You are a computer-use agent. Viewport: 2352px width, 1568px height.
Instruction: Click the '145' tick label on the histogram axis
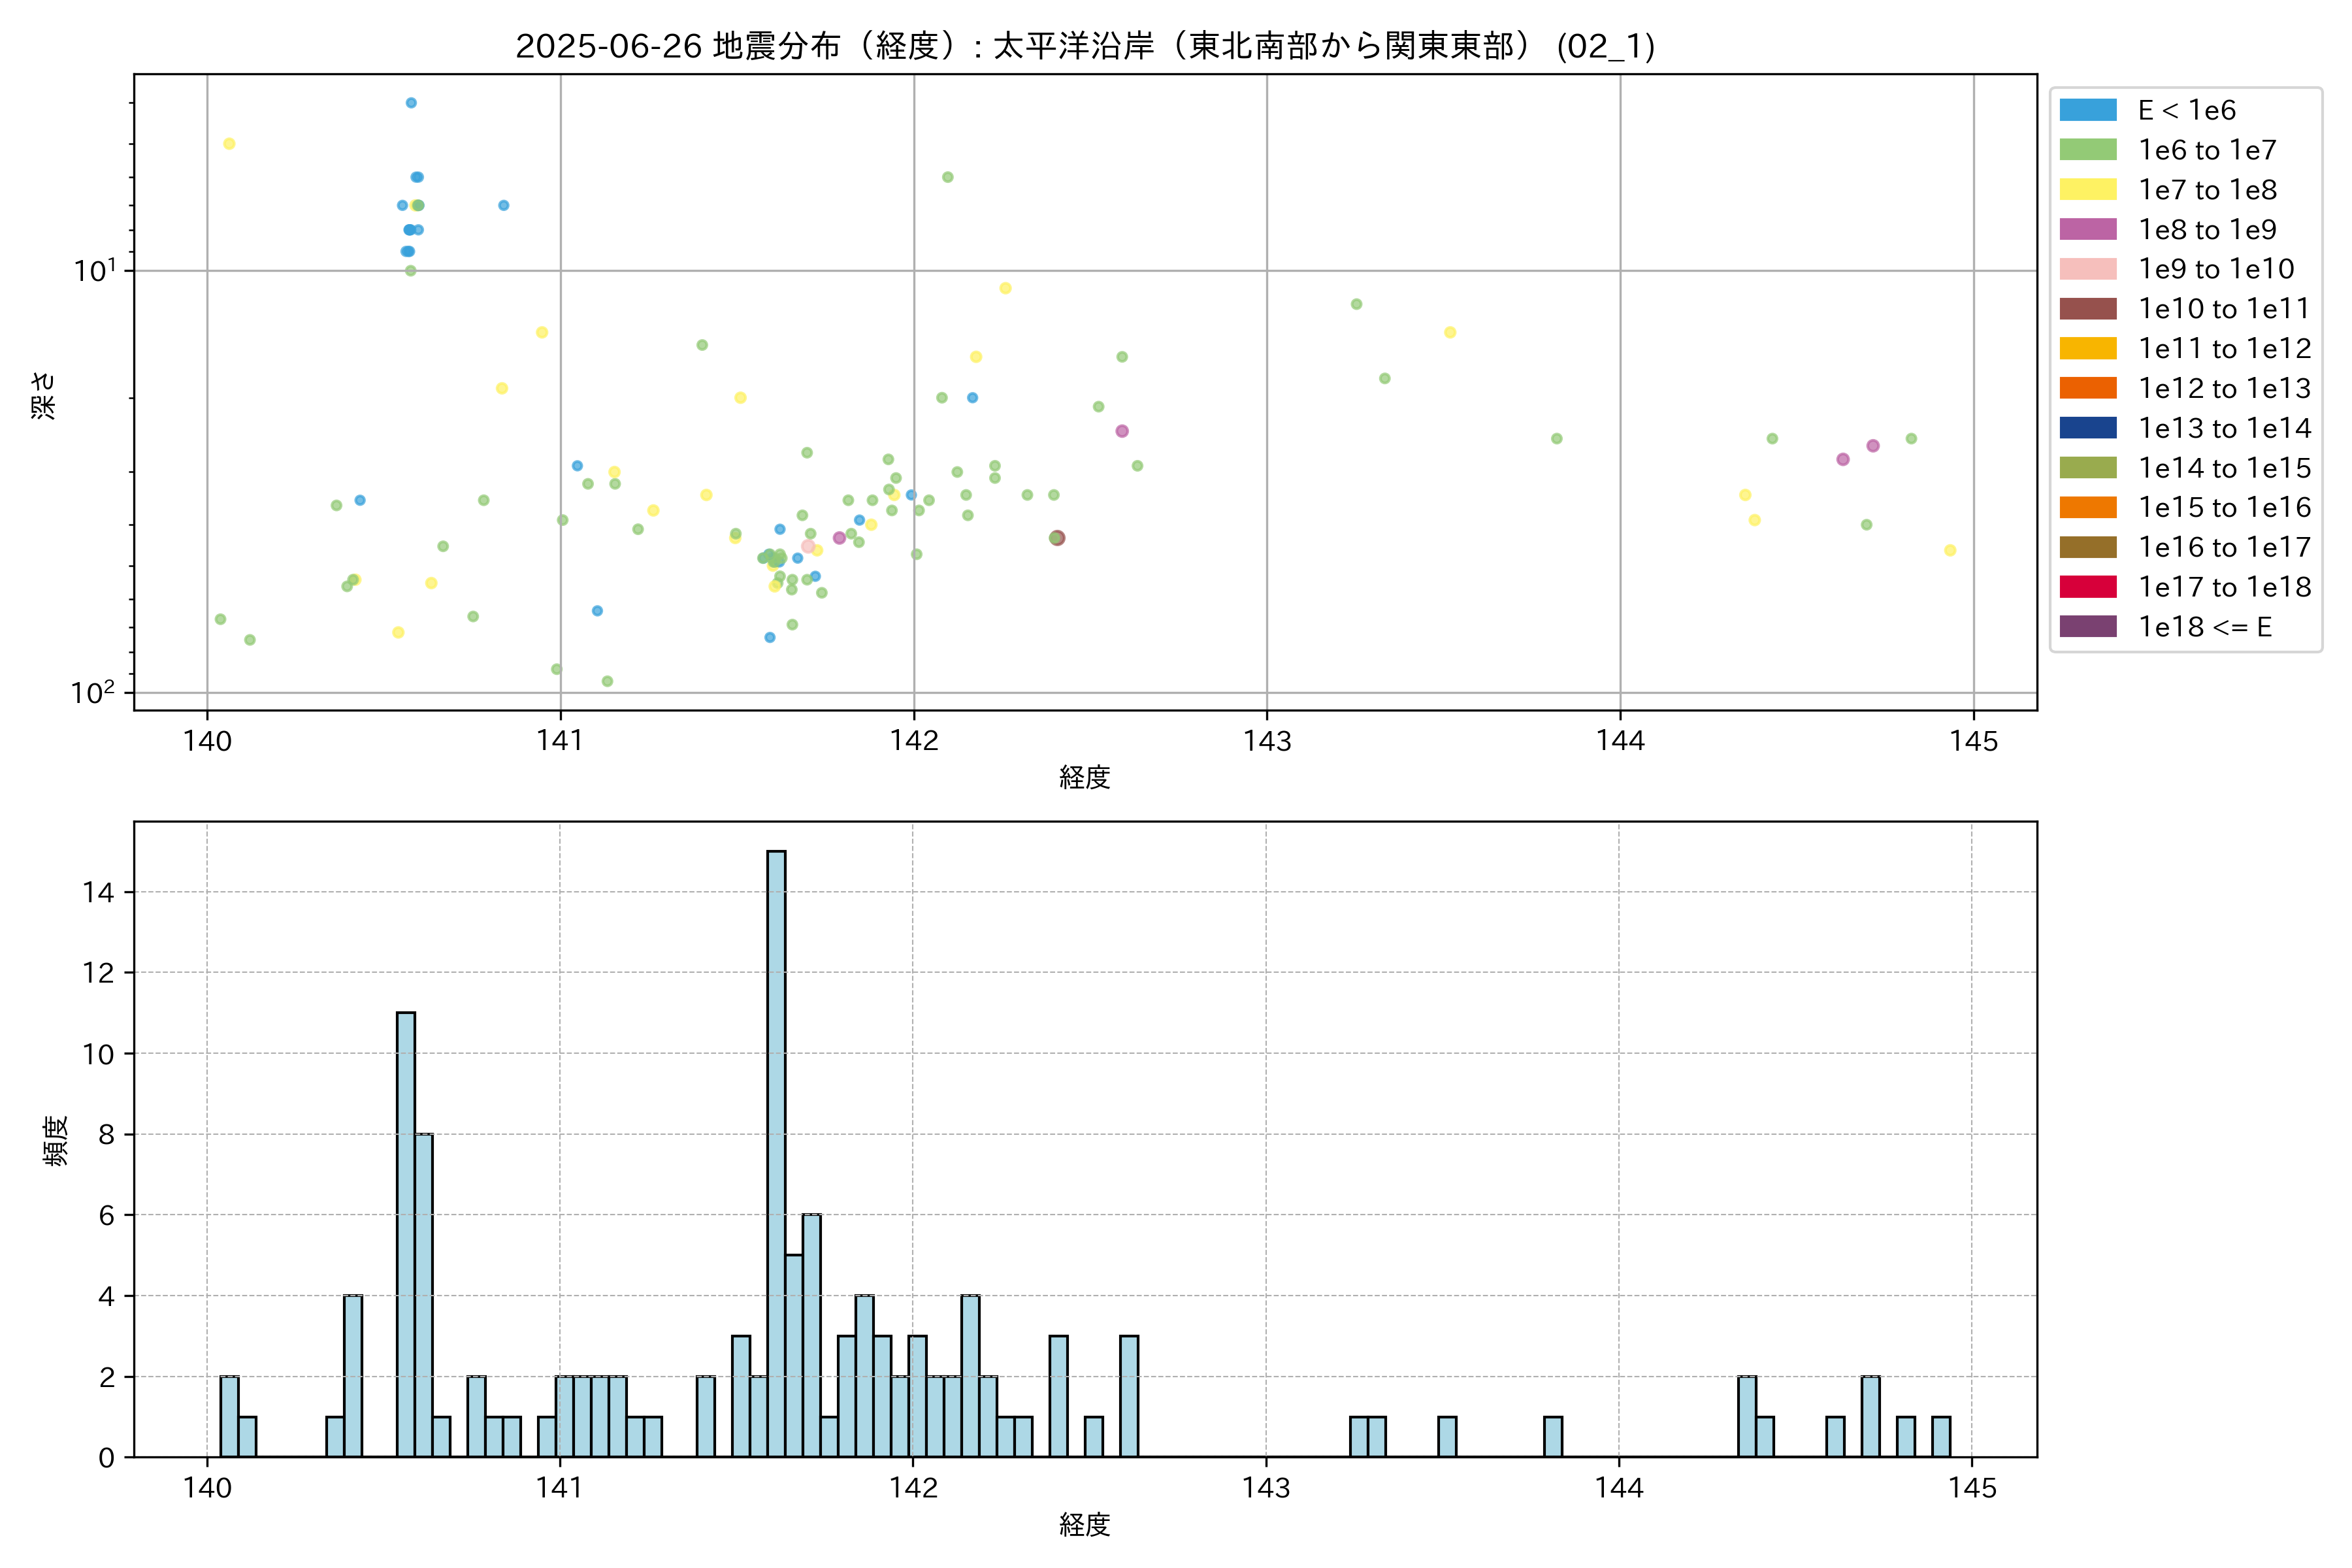(x=1972, y=1488)
